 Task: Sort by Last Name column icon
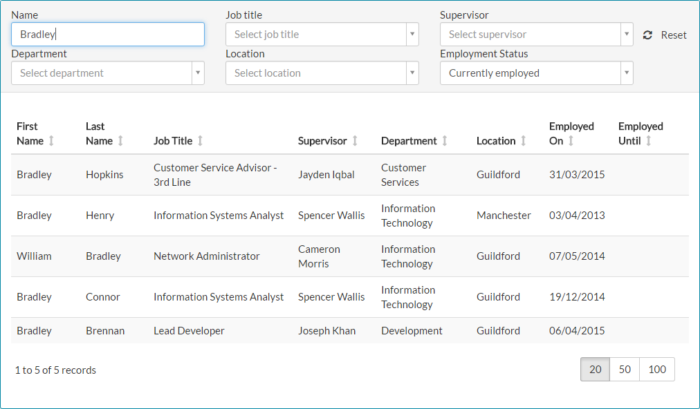point(120,141)
